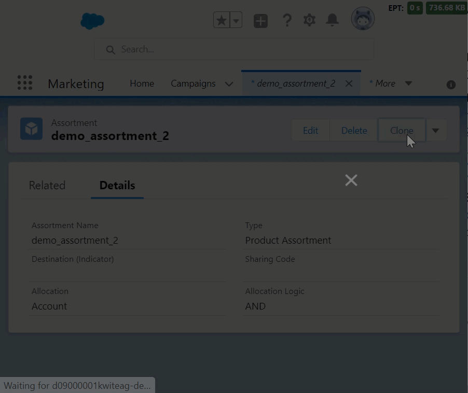
Task: Close the demo_assortment_2 tab
Action: [349, 83]
